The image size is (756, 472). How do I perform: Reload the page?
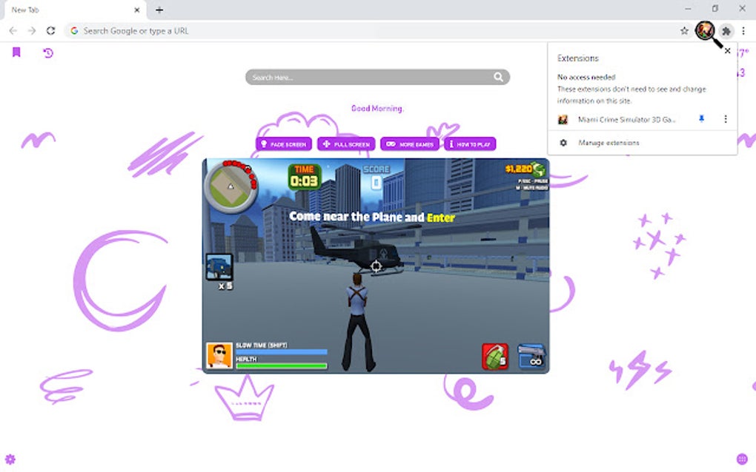coord(50,31)
